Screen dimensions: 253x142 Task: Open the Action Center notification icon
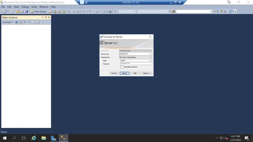(247, 138)
